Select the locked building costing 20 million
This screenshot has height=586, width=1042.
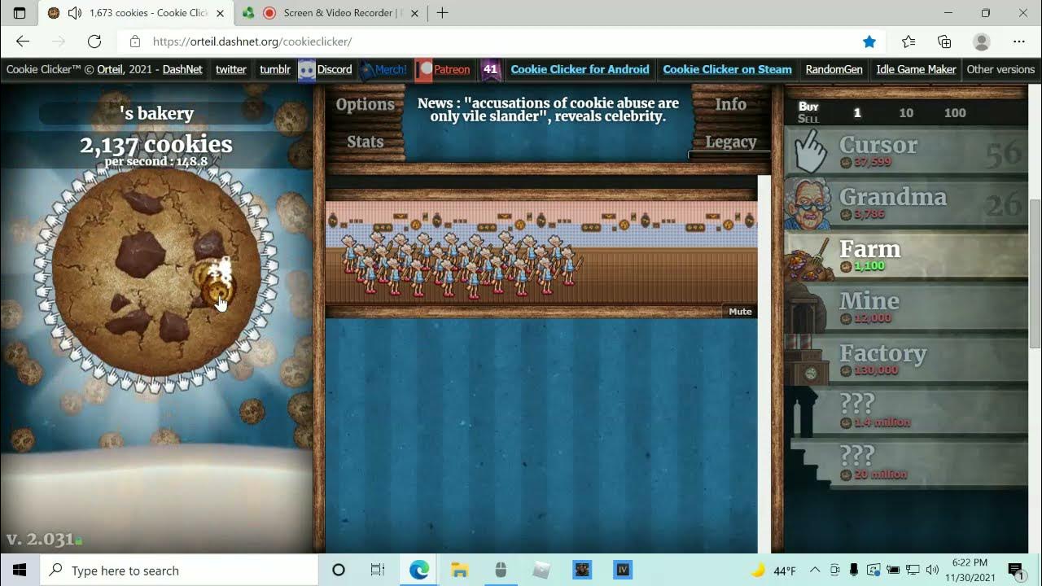point(906,464)
